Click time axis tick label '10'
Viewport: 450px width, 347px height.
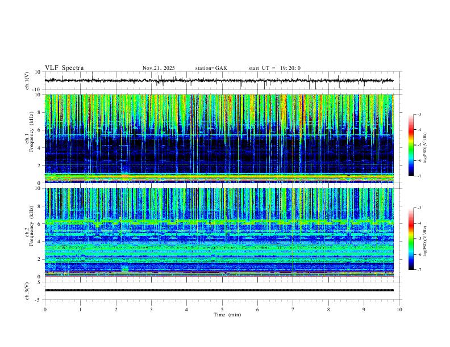399,310
